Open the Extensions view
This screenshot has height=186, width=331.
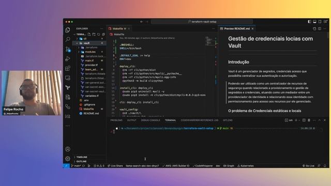click(68, 68)
